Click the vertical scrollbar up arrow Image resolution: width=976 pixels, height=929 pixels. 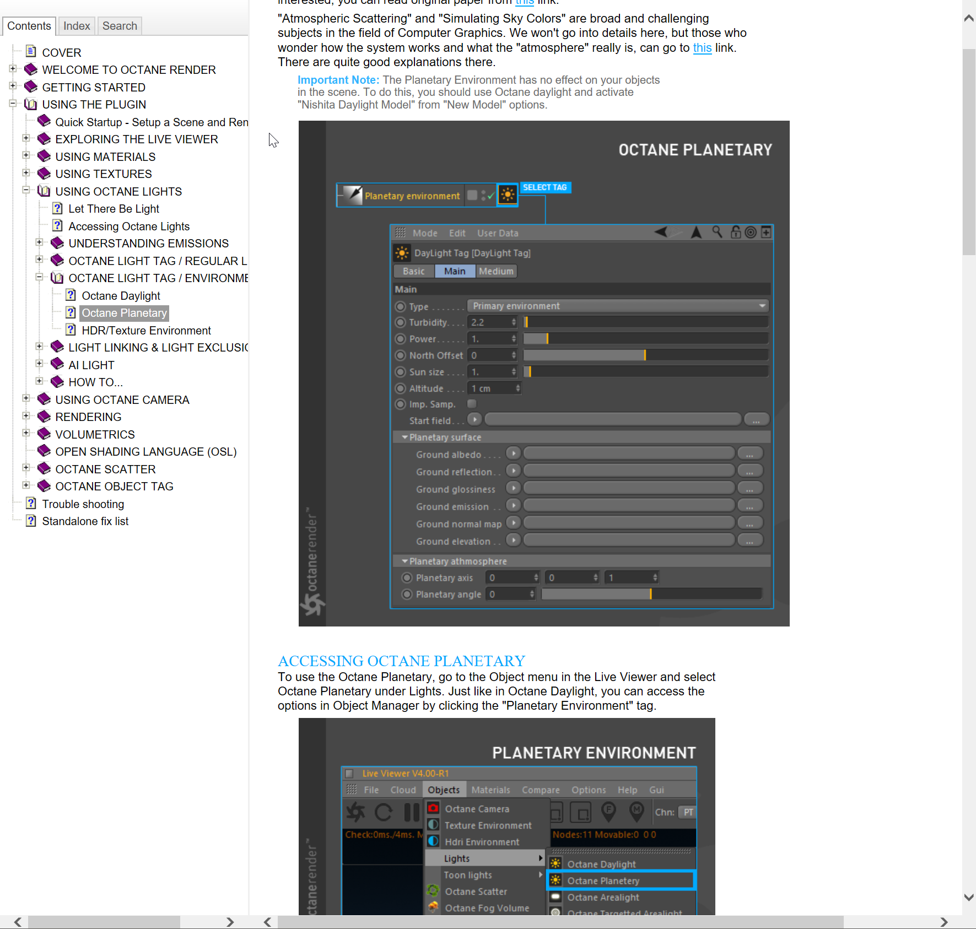pos(969,18)
